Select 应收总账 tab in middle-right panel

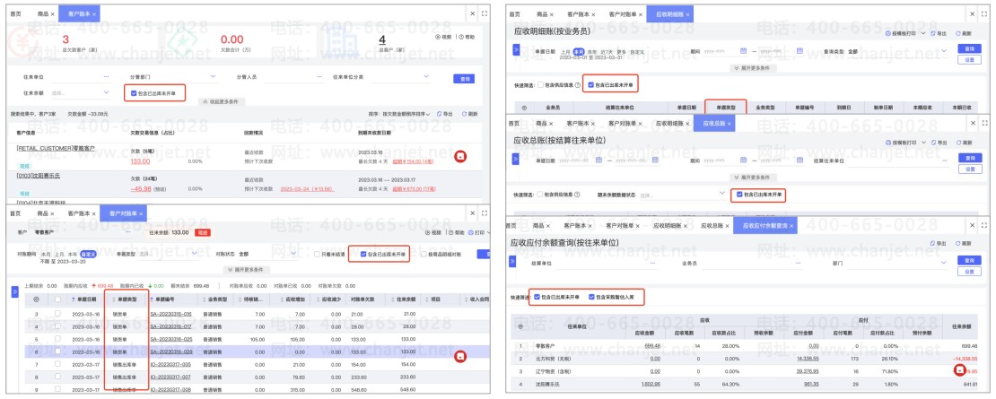[714, 124]
